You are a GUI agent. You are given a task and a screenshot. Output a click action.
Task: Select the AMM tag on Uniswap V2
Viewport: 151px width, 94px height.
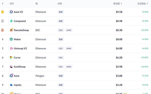click(x=69, y=48)
